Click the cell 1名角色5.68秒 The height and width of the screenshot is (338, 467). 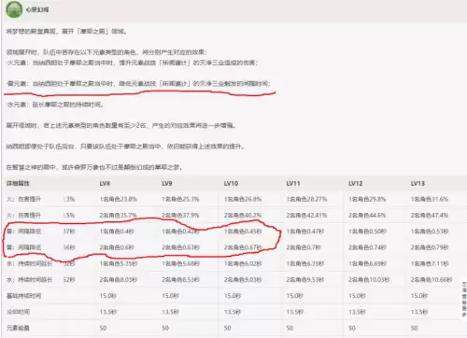pos(180,264)
